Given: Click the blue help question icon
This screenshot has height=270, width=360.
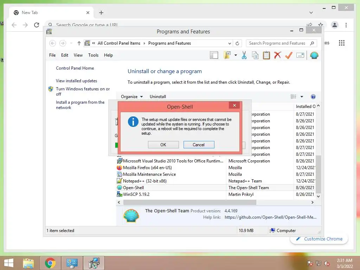Looking at the screenshot, I should (x=313, y=97).
